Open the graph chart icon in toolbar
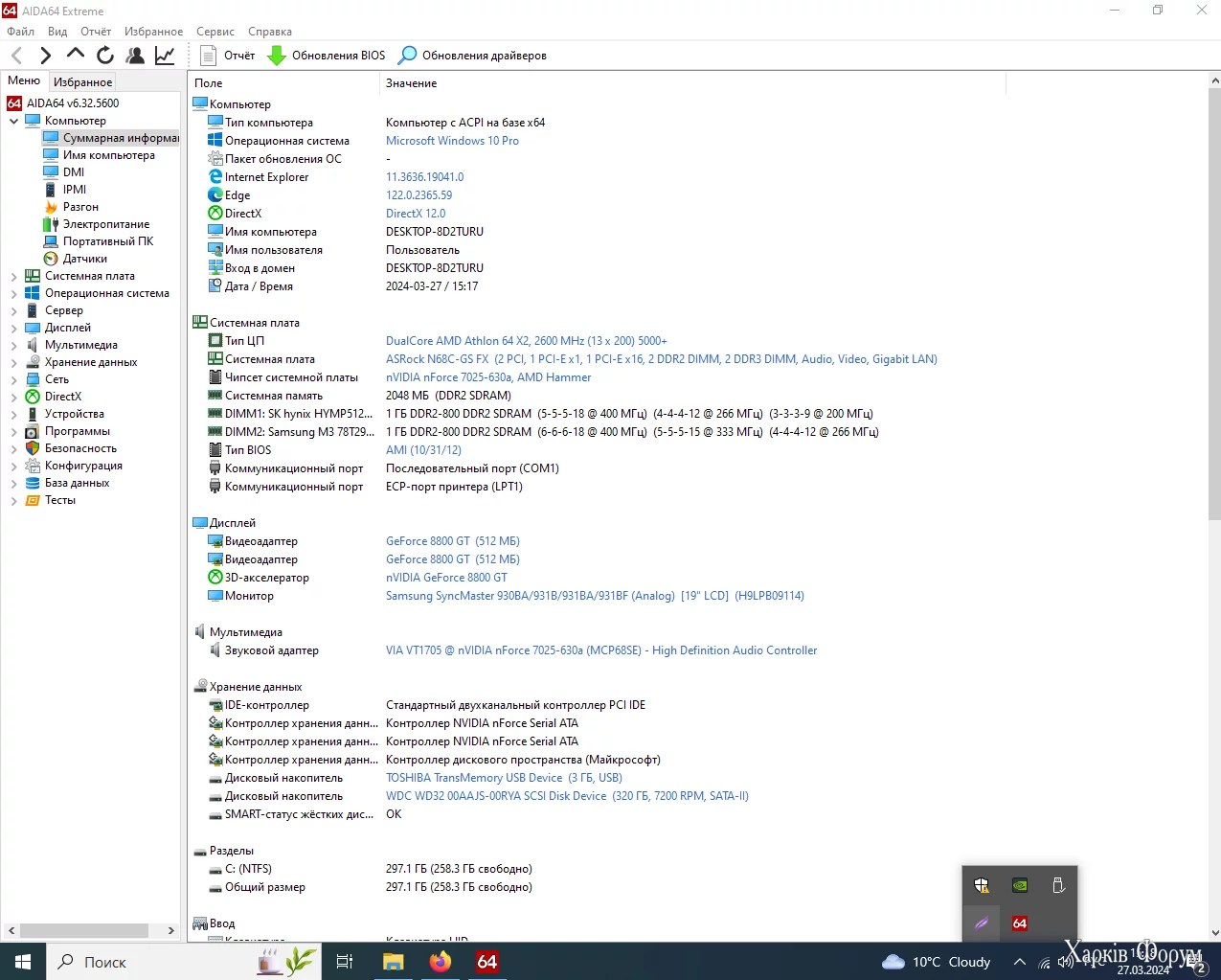Viewport: 1221px width, 980px height. pyautogui.click(x=165, y=56)
